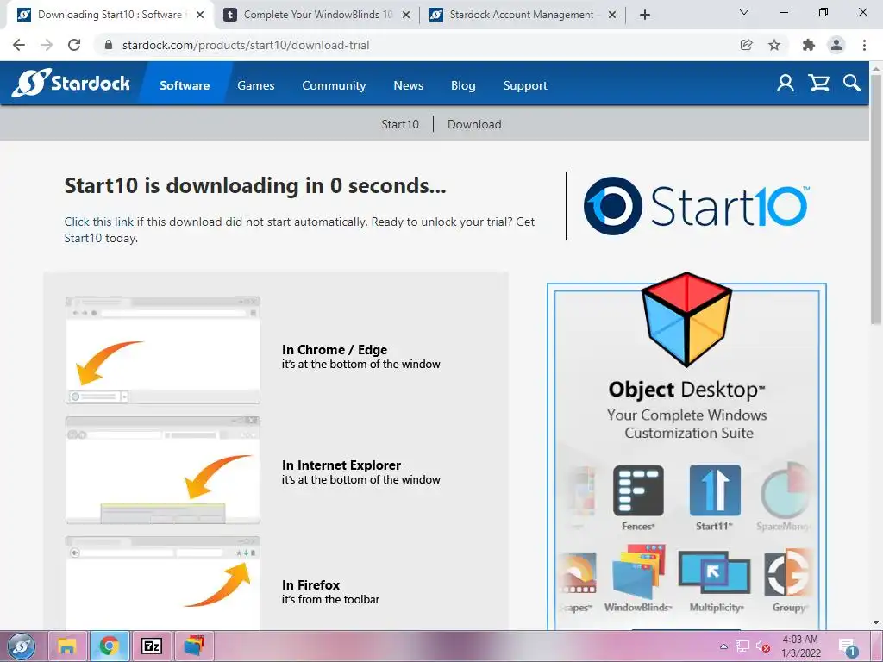Click the Multiplicity app icon
The image size is (883, 662).
tap(715, 572)
